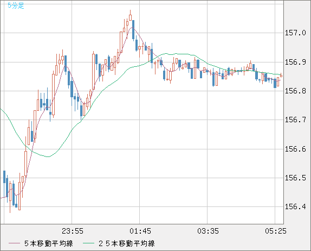This screenshot has height=251, width=311.
Task: Click the 03:35 time axis label
Action: [x=208, y=231]
